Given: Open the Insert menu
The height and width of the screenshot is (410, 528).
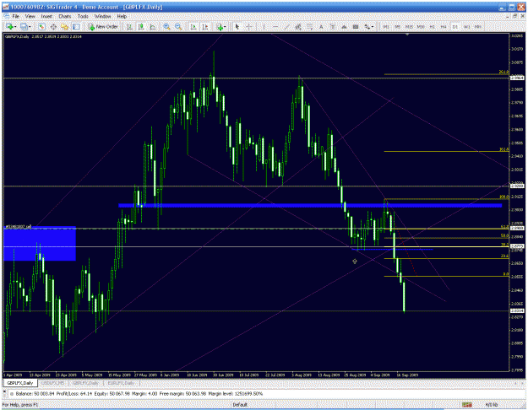Looking at the screenshot, I should tap(46, 16).
